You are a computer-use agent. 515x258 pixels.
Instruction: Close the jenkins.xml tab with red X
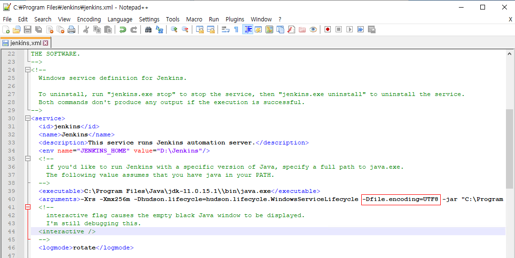(46, 43)
